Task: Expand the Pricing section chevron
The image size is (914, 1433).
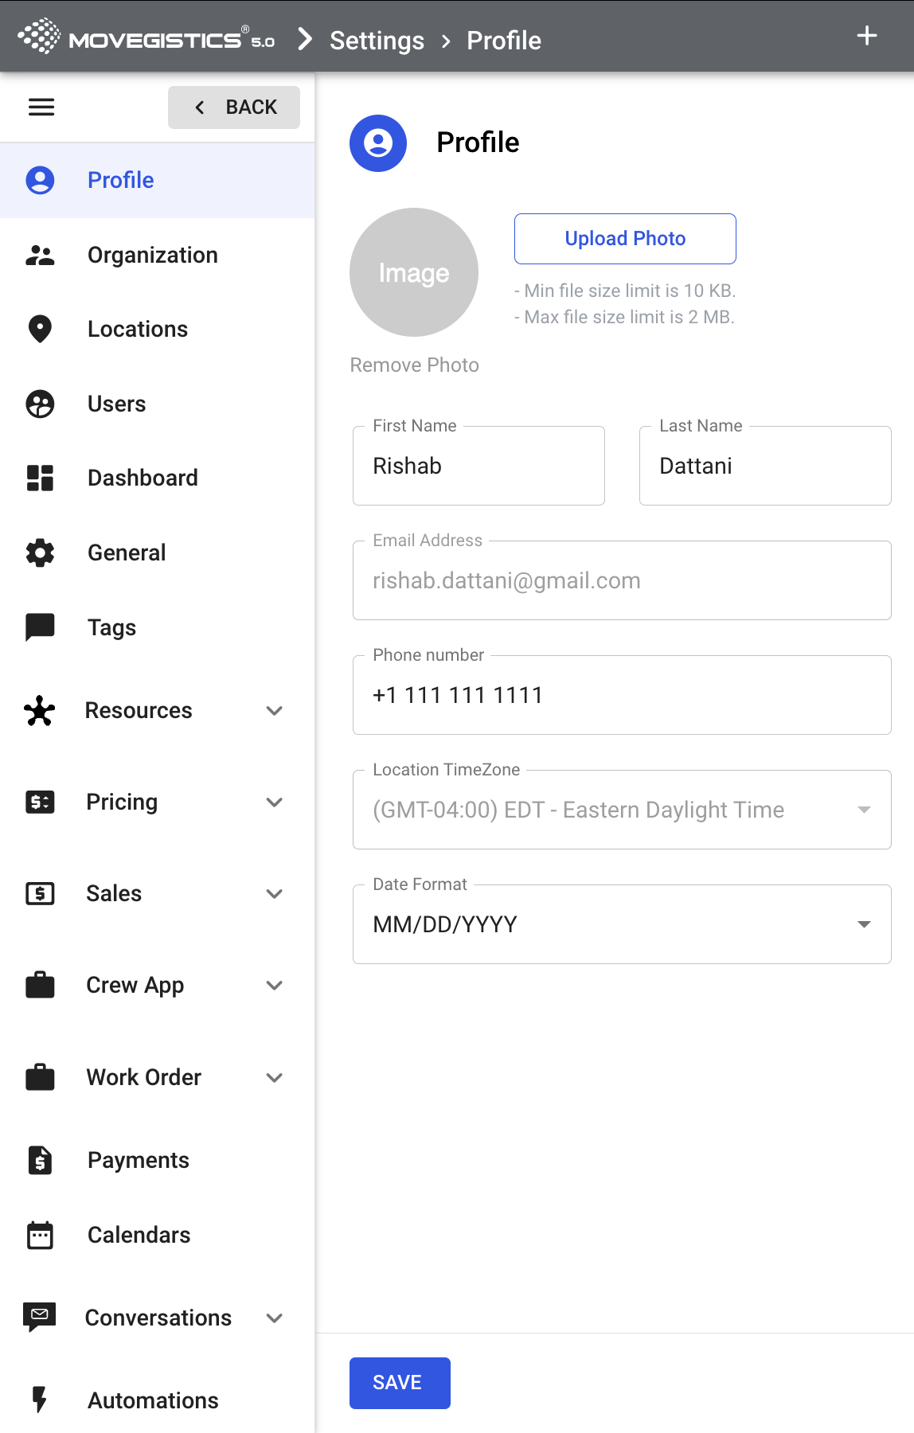Action: coord(275,802)
